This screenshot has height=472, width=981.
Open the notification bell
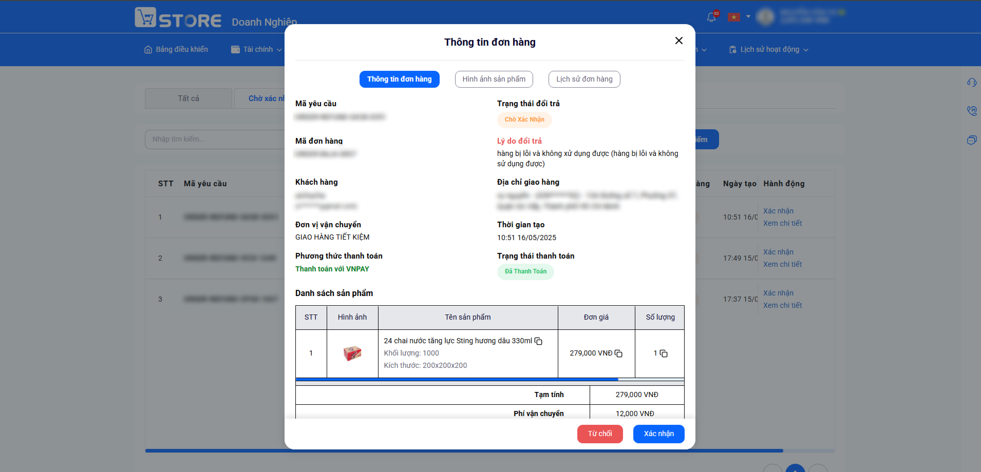711,17
